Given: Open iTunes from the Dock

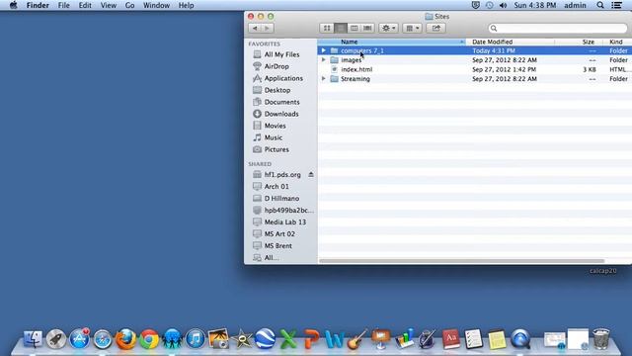Looking at the screenshot, I should tap(196, 339).
